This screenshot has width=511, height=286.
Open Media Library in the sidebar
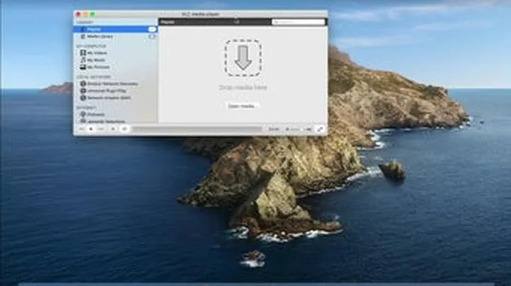[x=99, y=36]
